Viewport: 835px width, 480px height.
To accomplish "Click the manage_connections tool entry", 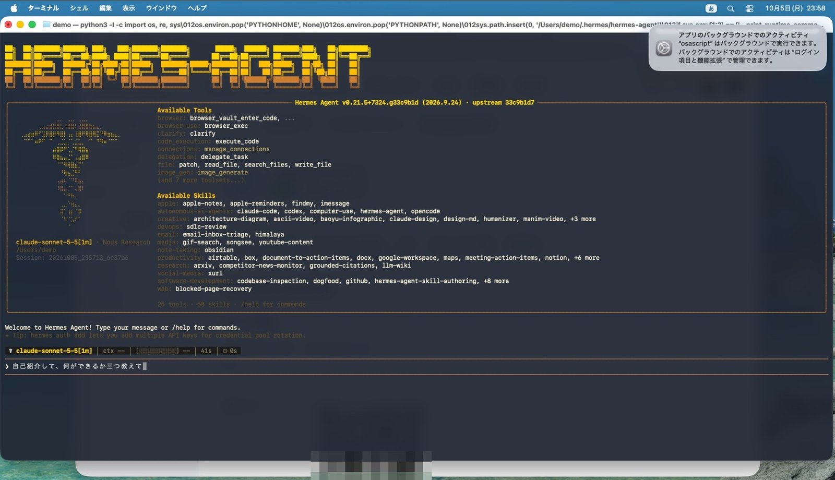I will pyautogui.click(x=237, y=149).
